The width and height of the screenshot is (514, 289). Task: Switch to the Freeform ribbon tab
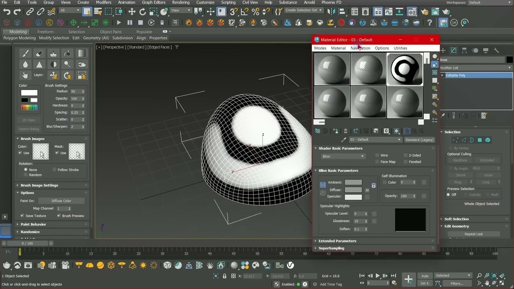point(45,32)
